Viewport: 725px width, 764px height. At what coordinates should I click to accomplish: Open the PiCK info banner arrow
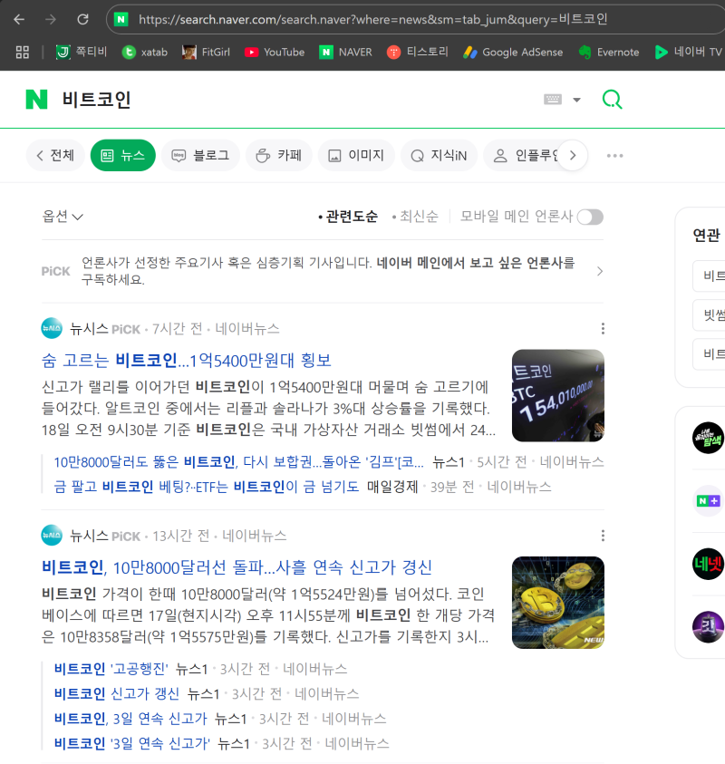[600, 271]
